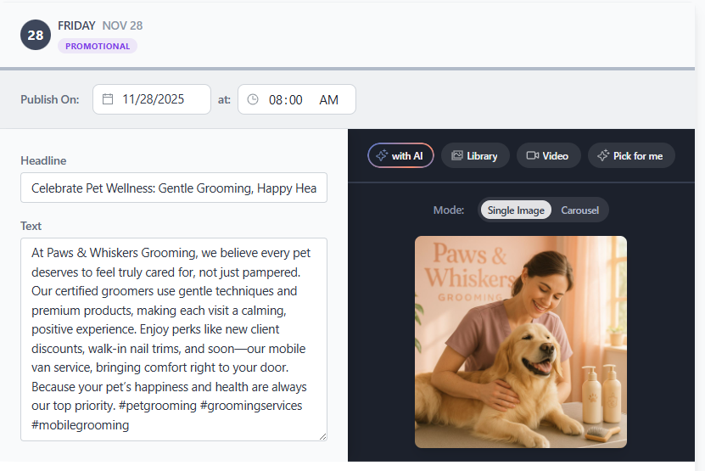Click the sparkle icon on with AI
The width and height of the screenshot is (705, 471).
pos(382,156)
